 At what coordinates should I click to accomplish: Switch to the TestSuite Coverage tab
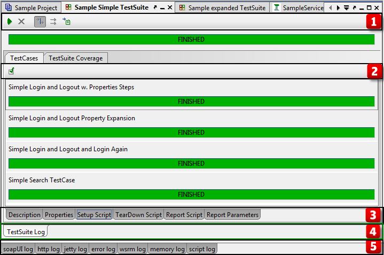click(75, 58)
